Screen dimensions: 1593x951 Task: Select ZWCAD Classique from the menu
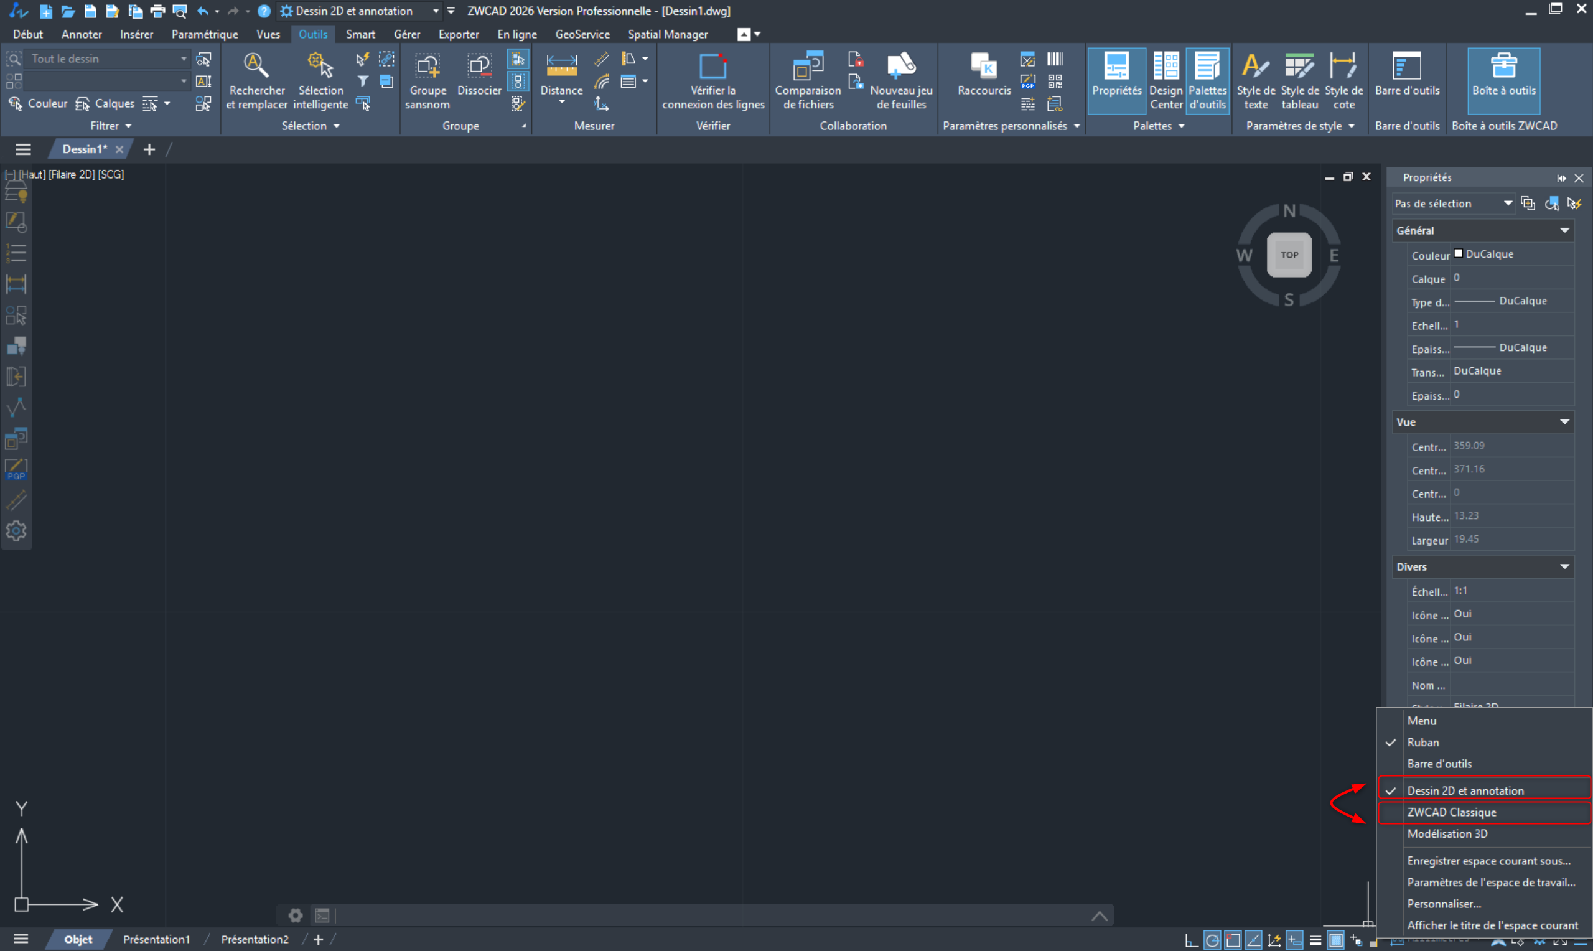click(x=1452, y=812)
